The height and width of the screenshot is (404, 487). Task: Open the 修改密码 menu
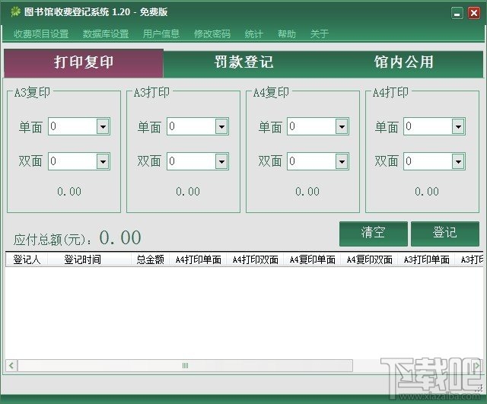(212, 33)
